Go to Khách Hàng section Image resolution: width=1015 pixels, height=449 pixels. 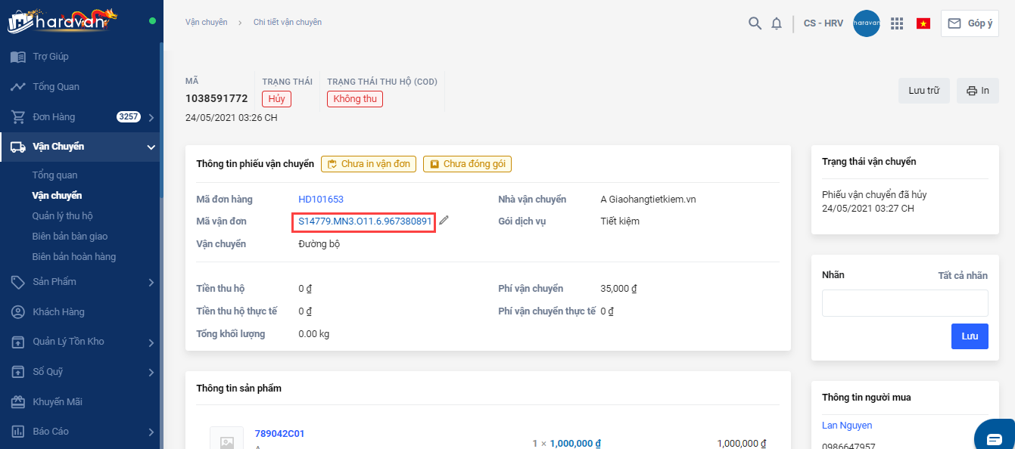click(58, 312)
